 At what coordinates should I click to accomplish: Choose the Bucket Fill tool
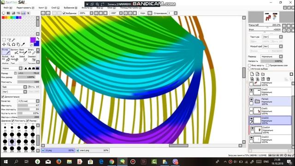tap(6, 59)
